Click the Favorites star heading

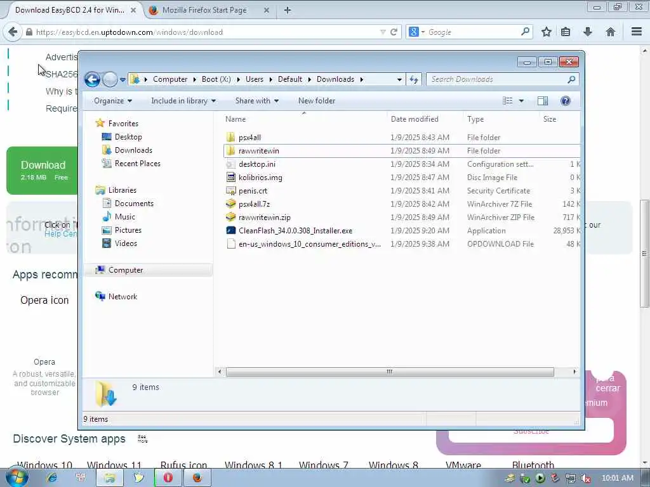(117, 124)
